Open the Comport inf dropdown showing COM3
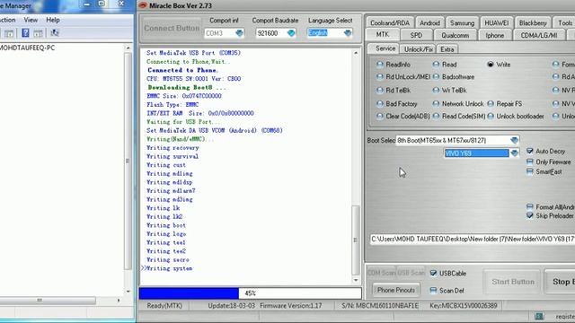This screenshot has width=575, height=323. (x=239, y=33)
